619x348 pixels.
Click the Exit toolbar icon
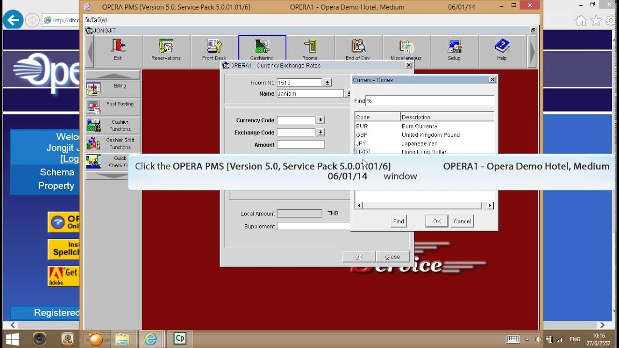click(x=118, y=51)
